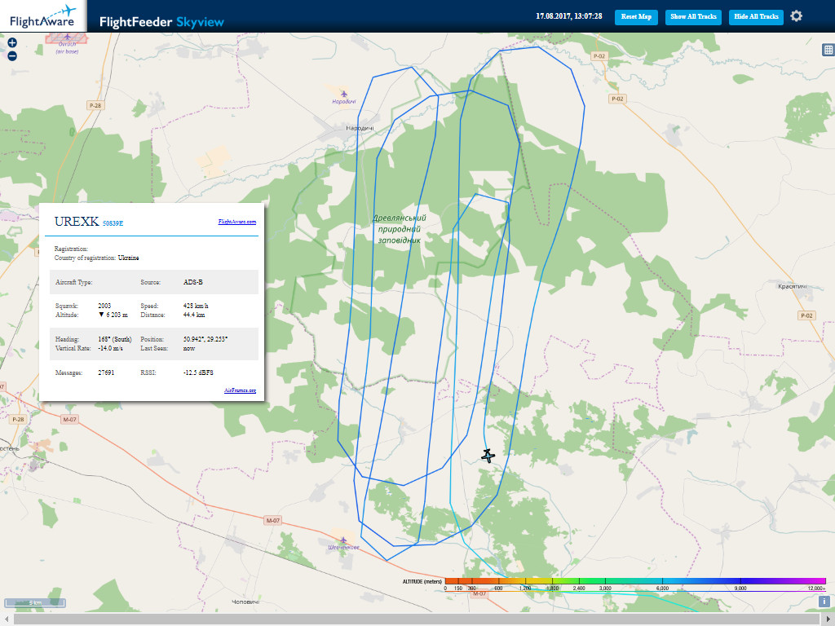Image resolution: width=835 pixels, height=626 pixels.
Task: Select the UREXK aircraft icon on map
Action: click(x=488, y=455)
